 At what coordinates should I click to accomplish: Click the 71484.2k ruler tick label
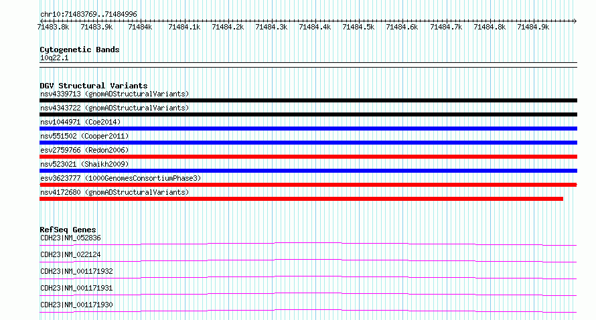228,27
